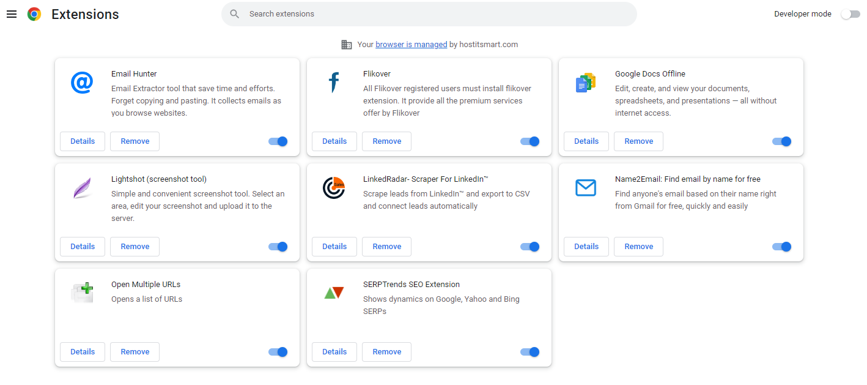Click the Google Docs Offline icon
Screen dimensions: 867x385
[586, 83]
